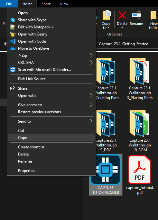Image resolution: width=158 pixels, height=220 pixels.
Task: Expand the 7-Zip submenu arrow
Action: click(x=91, y=55)
